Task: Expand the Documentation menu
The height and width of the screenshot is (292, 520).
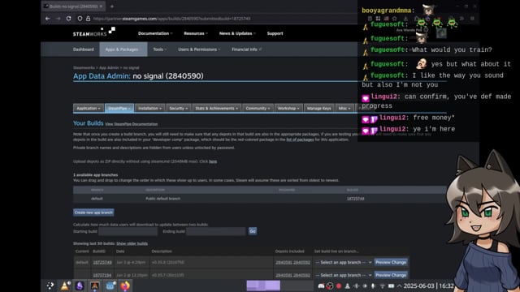Action: (155, 33)
